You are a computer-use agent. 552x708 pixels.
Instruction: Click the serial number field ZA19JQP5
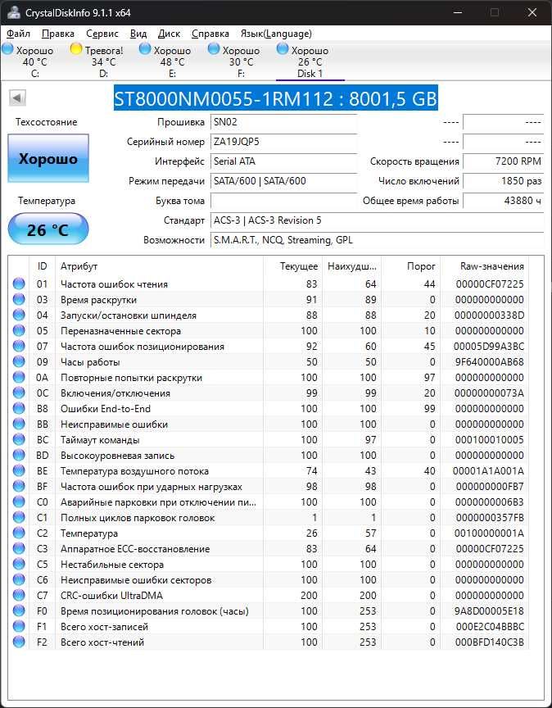pos(284,142)
